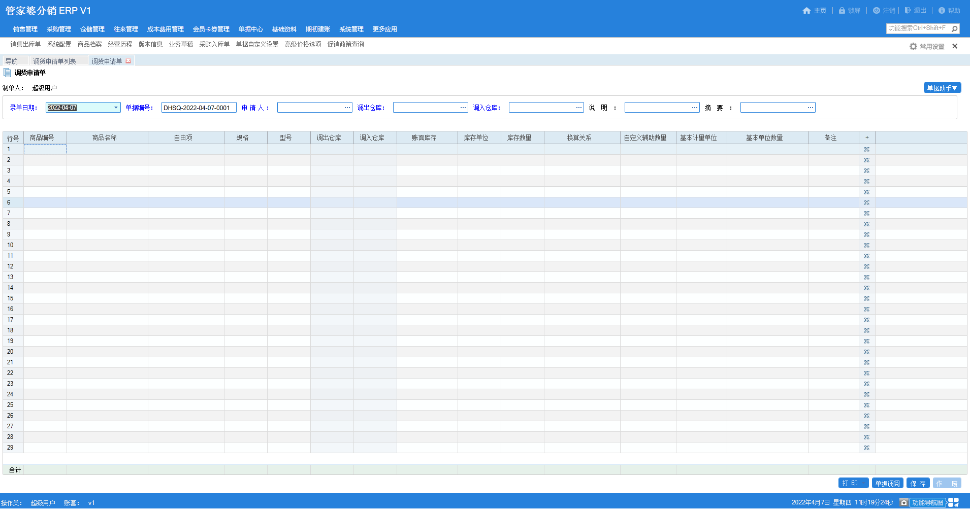Click the camera icon in the status bar
The width and height of the screenshot is (970, 511).
point(903,502)
